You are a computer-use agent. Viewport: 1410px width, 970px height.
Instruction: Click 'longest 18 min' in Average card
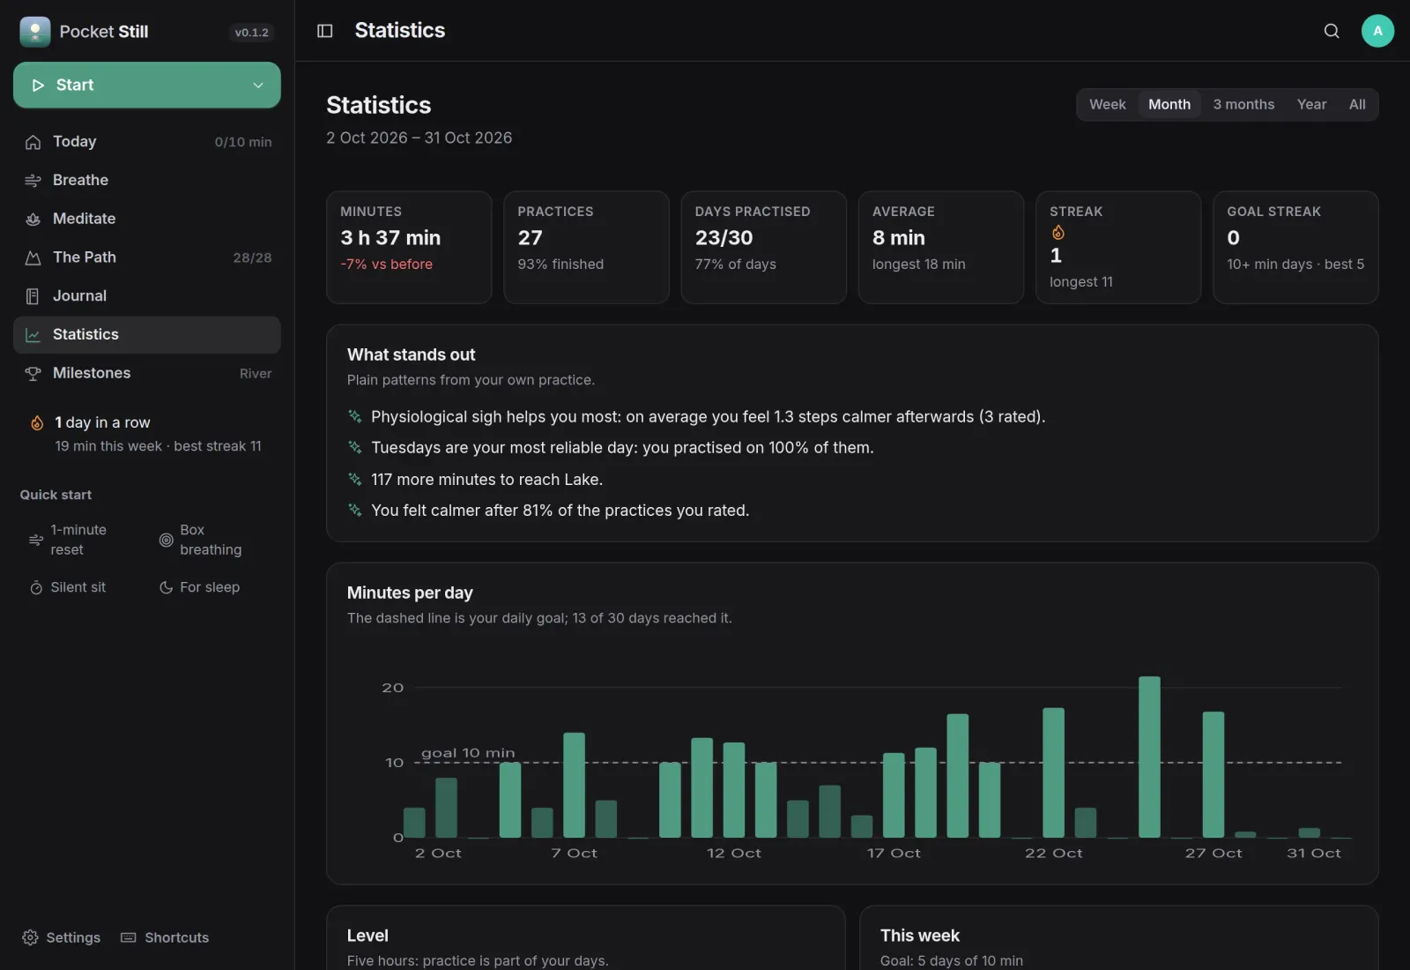918,265
